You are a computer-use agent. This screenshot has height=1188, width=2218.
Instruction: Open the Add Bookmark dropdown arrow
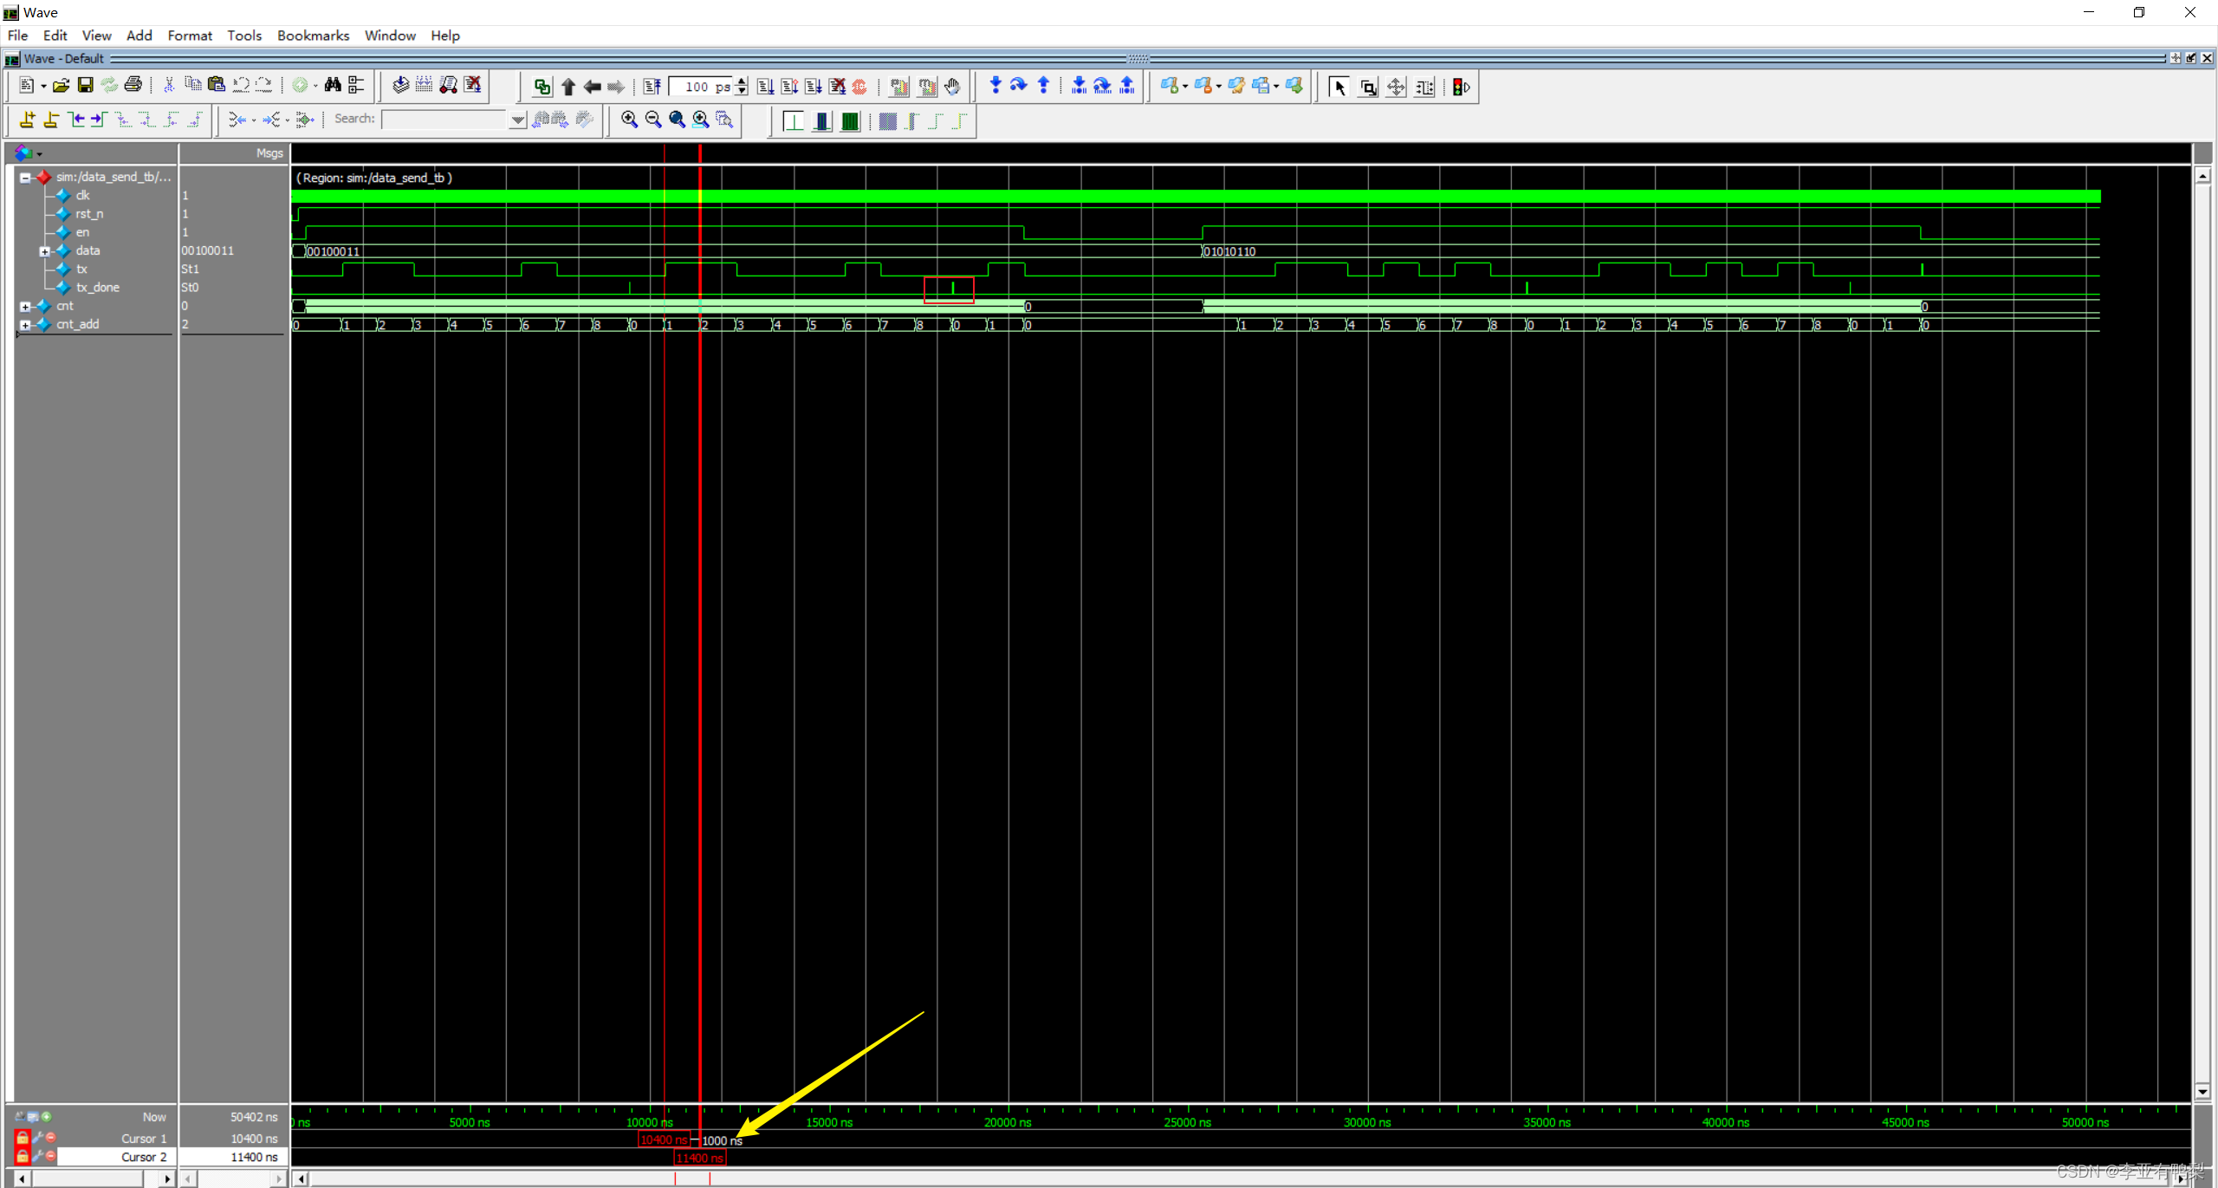coord(1185,87)
